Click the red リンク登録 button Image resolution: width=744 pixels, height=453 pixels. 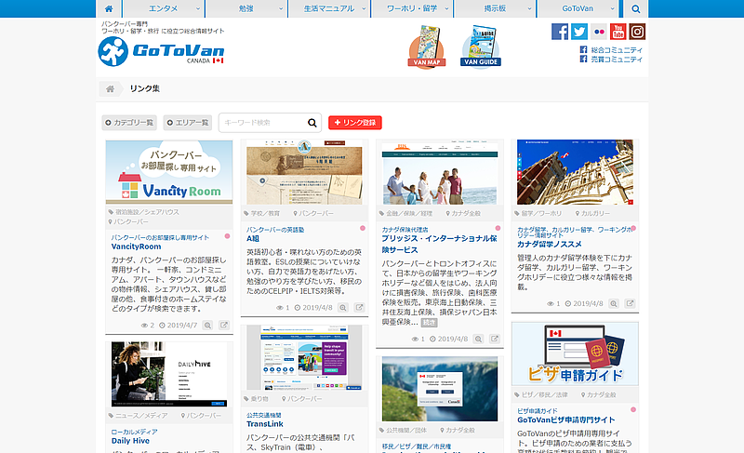pos(355,123)
